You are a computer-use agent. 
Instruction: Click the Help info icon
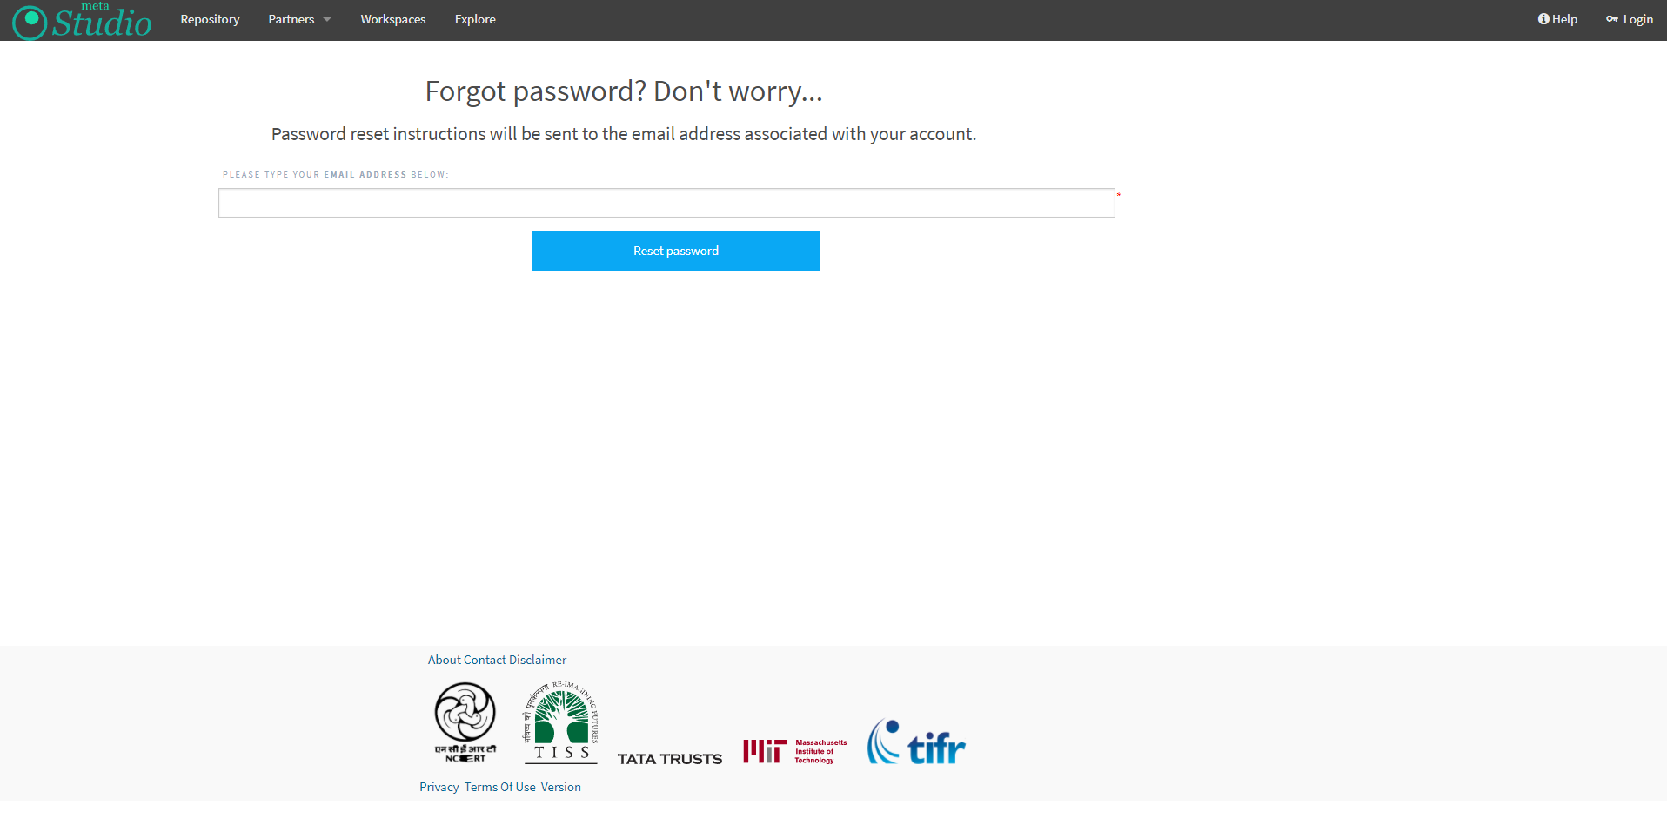click(1543, 19)
